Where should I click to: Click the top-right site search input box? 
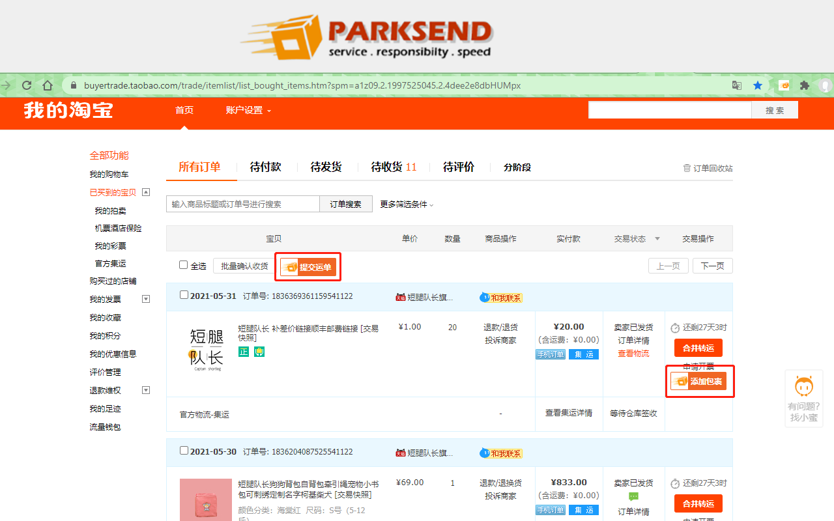[670, 110]
